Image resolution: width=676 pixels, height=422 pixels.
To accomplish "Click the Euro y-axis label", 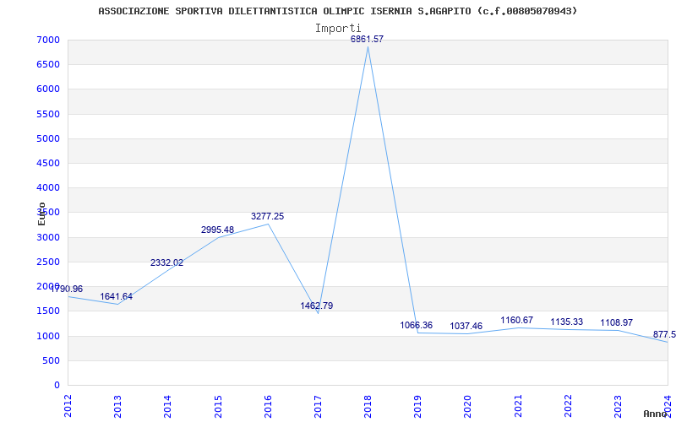I will click(41, 214).
